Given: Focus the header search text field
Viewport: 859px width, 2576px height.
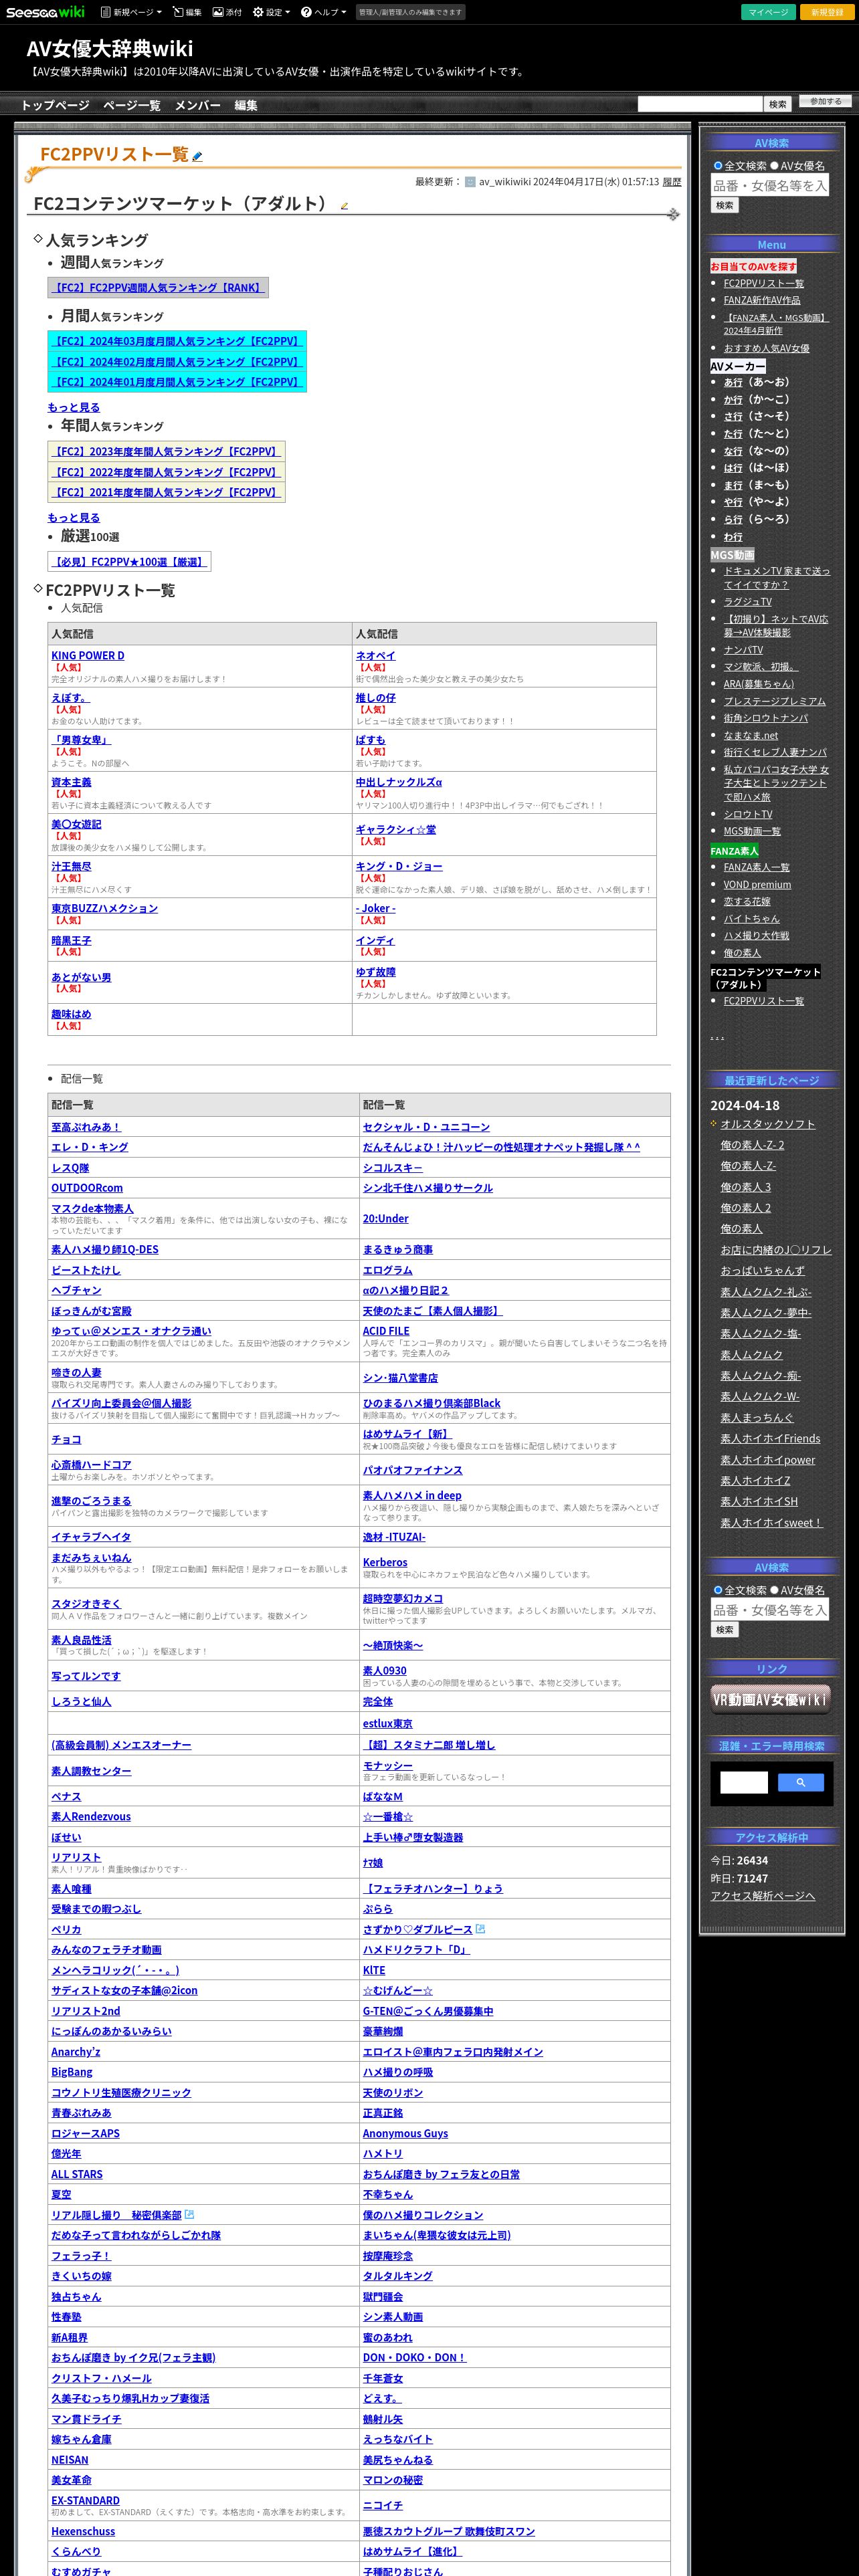Looking at the screenshot, I should 700,104.
